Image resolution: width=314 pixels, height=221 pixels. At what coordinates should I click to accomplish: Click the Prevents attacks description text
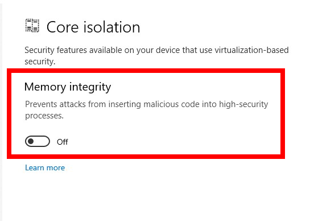pyautogui.click(x=146, y=110)
